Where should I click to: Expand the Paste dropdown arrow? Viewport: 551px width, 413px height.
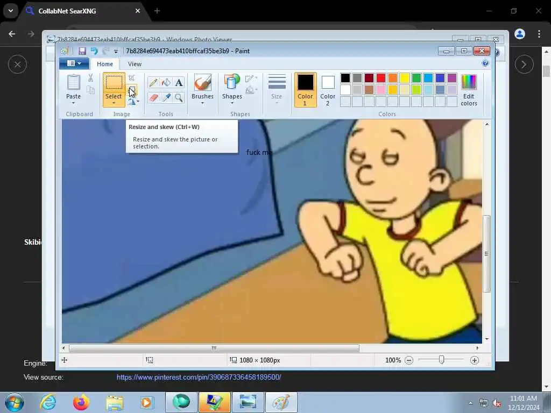coord(73,103)
